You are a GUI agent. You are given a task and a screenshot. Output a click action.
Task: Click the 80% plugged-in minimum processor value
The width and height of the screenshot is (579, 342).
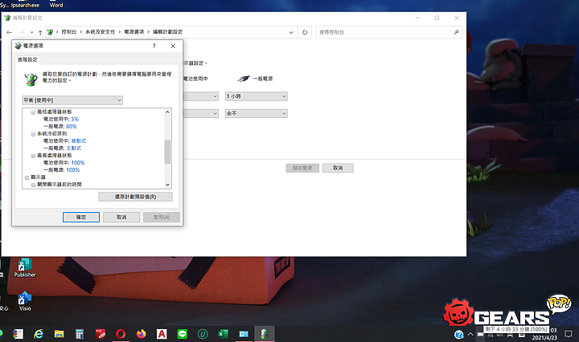point(72,126)
